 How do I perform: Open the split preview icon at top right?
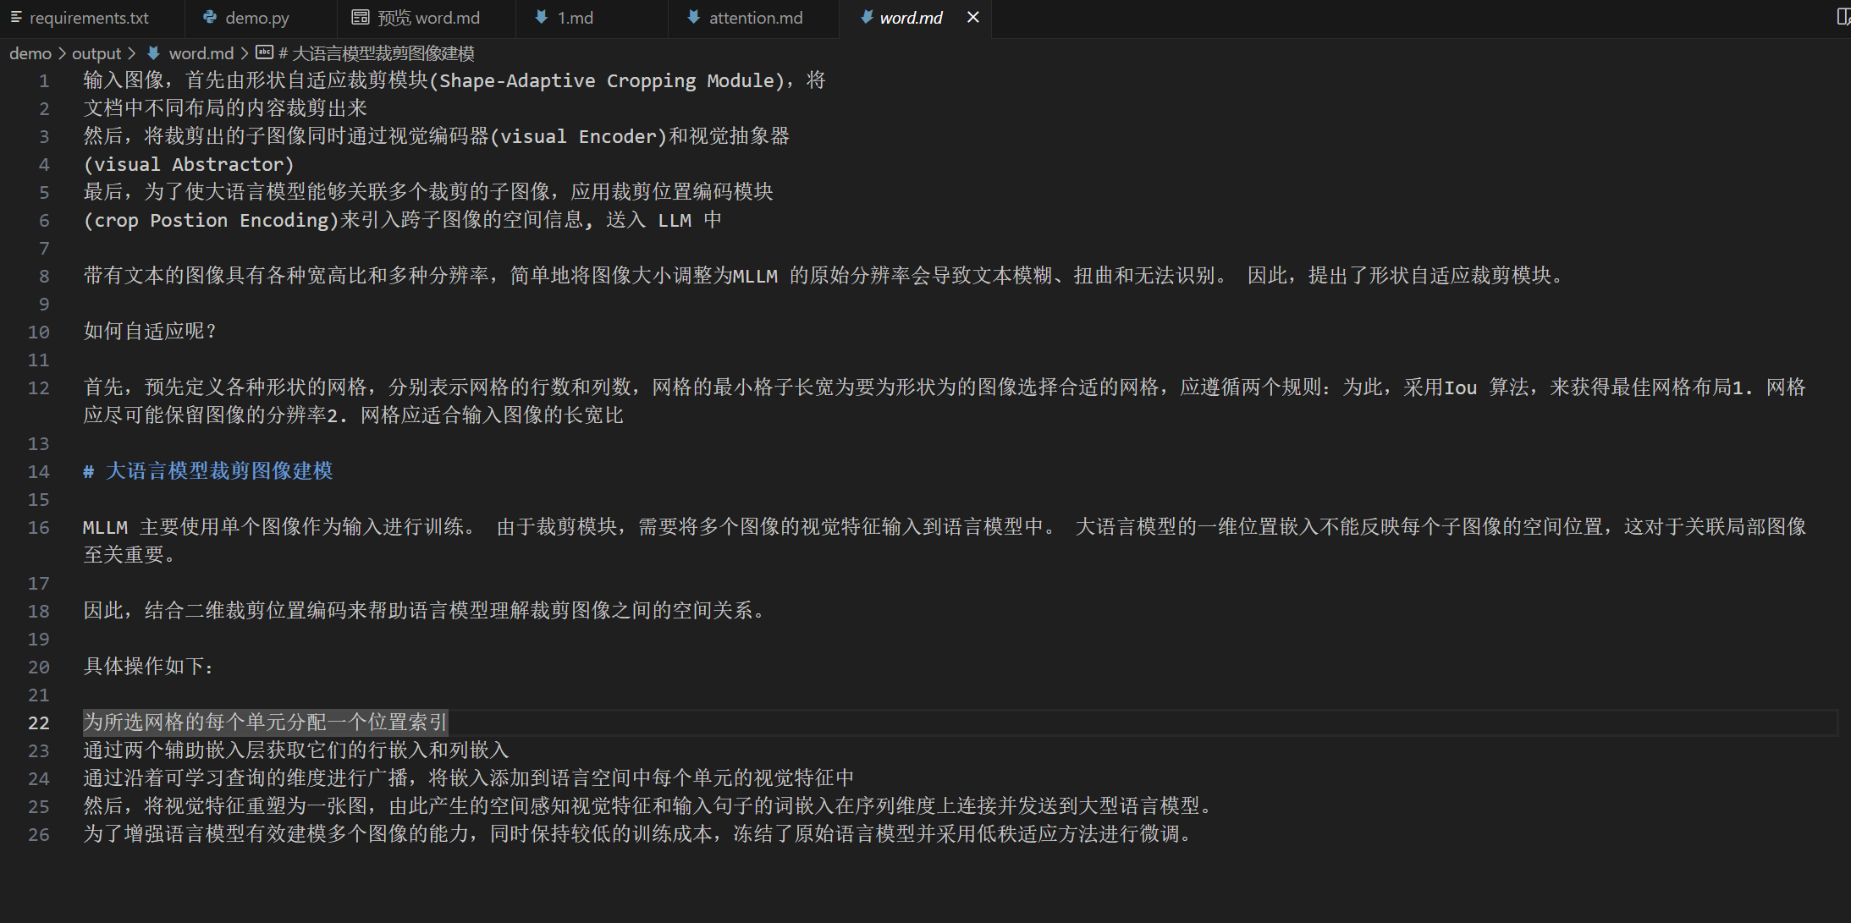(x=1843, y=16)
